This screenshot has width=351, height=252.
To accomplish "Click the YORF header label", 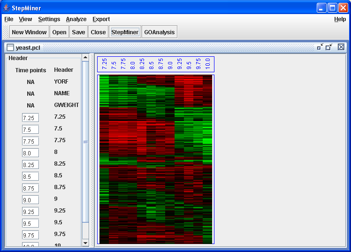I will [61, 82].
